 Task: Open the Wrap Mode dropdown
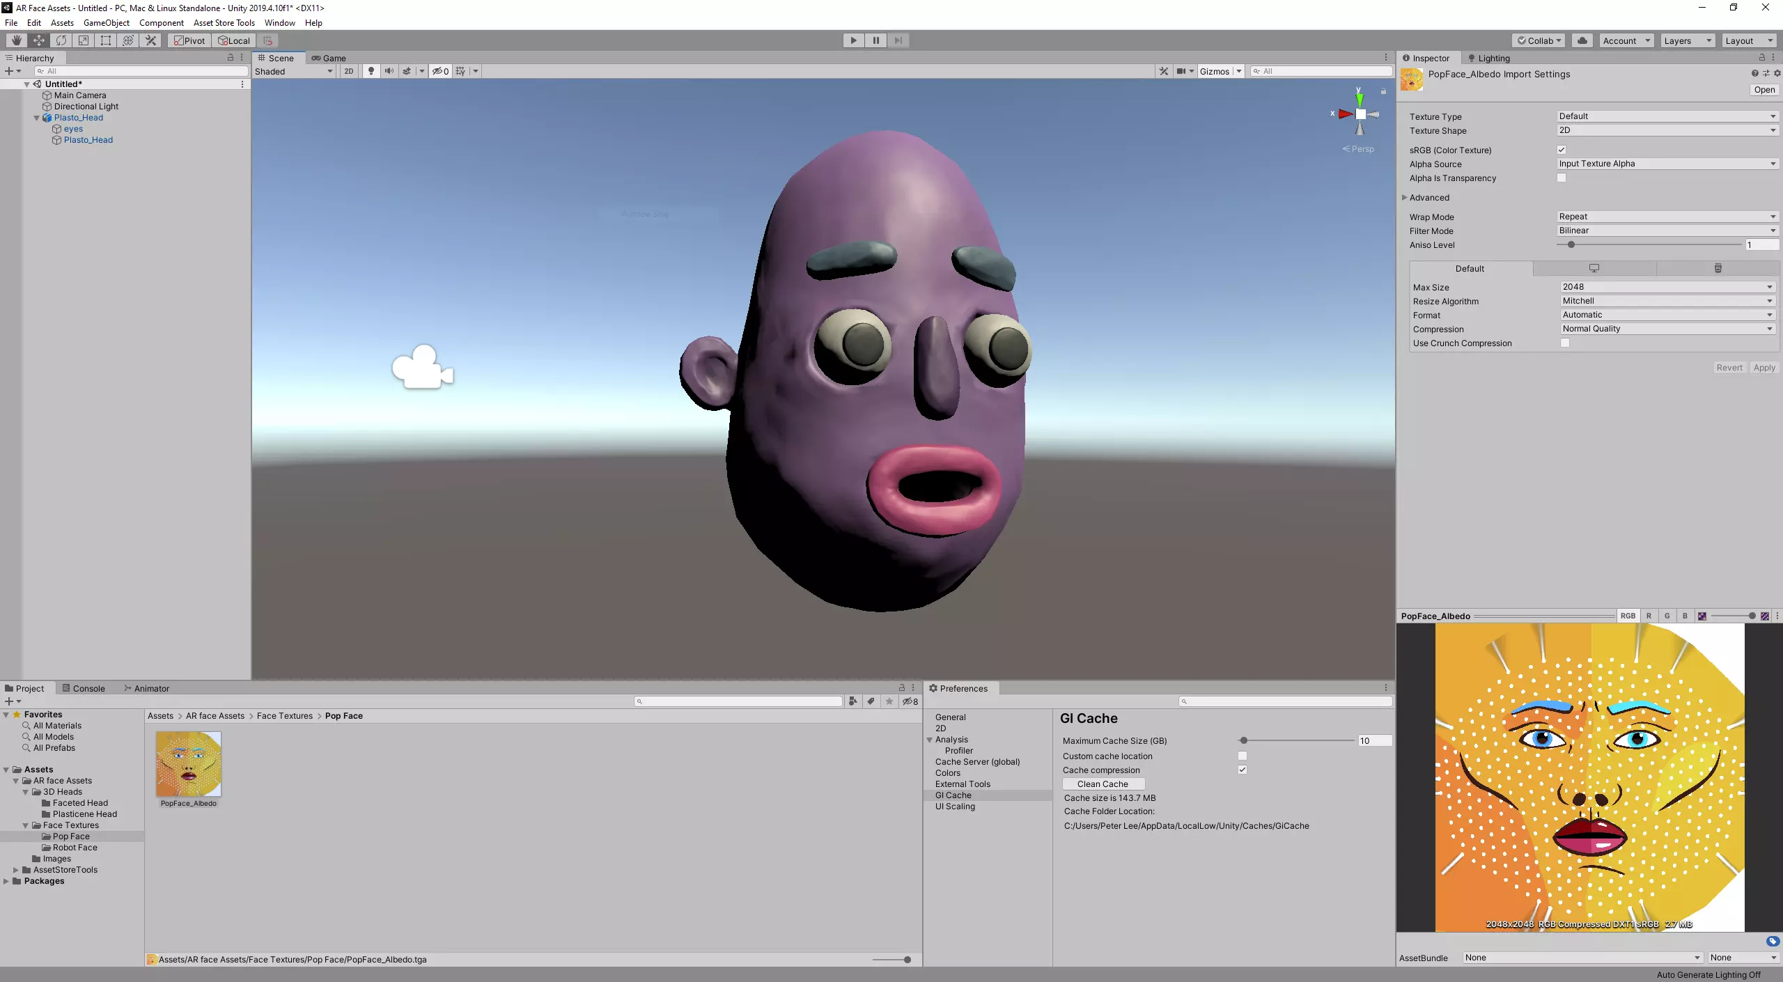click(1667, 217)
